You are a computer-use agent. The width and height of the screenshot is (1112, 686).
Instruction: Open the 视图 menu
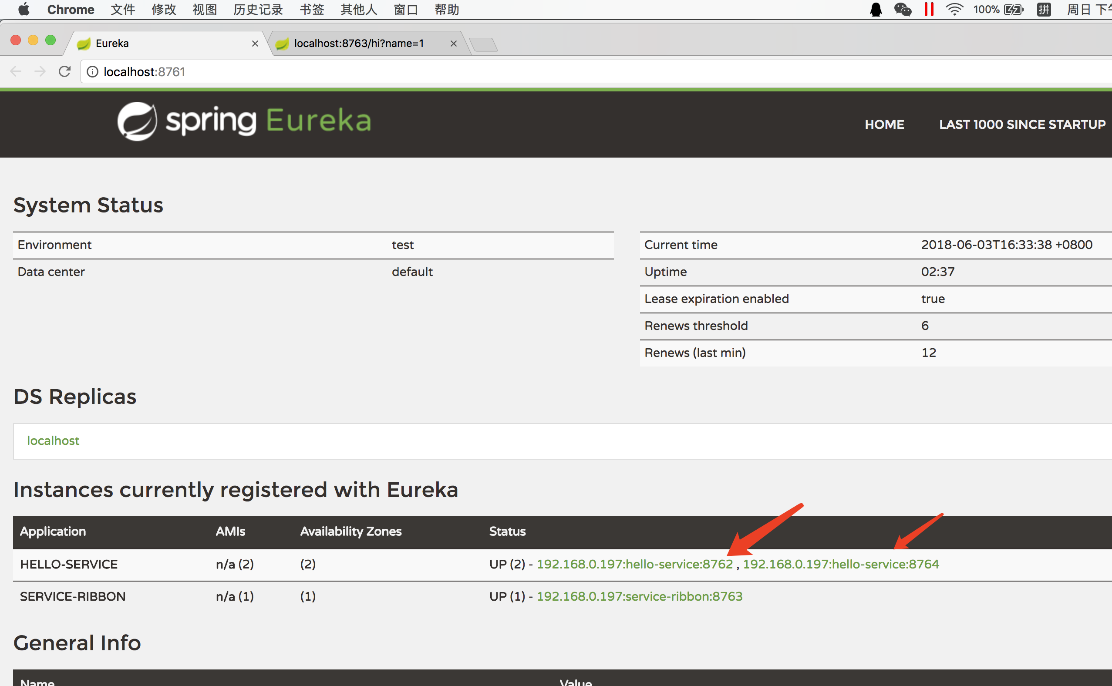[205, 10]
